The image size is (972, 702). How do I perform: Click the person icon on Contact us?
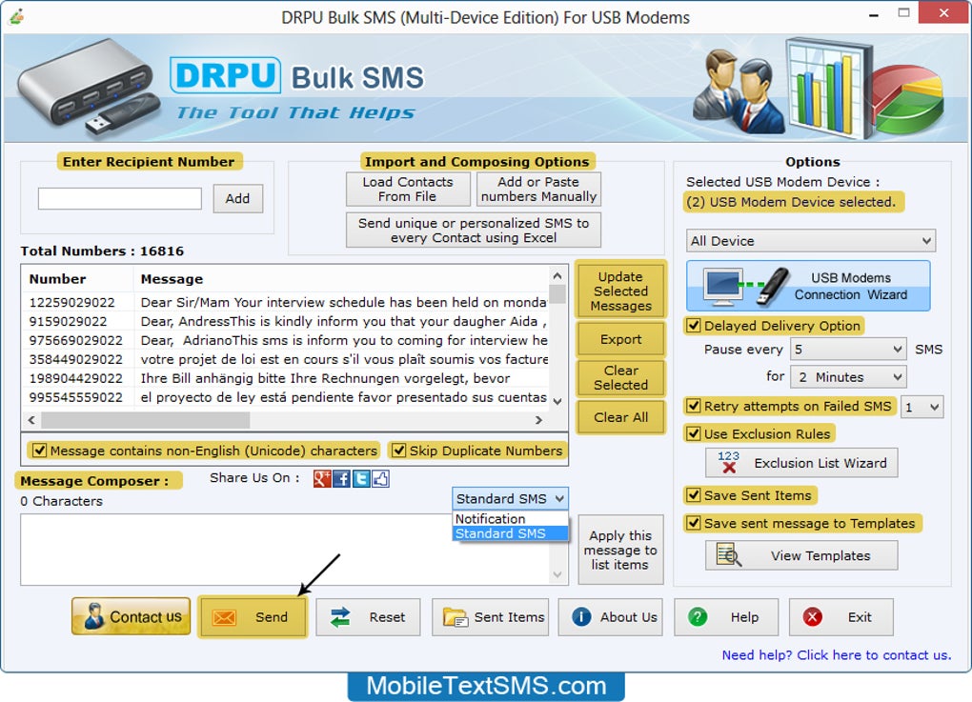coord(93,616)
